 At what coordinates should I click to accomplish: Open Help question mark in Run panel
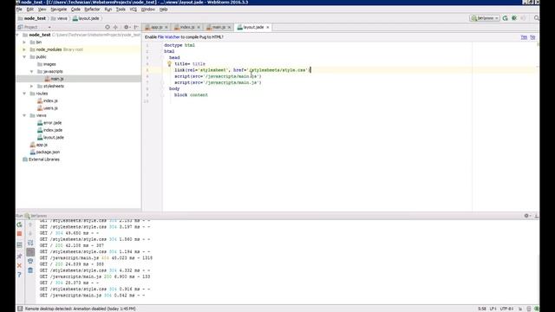19,275
